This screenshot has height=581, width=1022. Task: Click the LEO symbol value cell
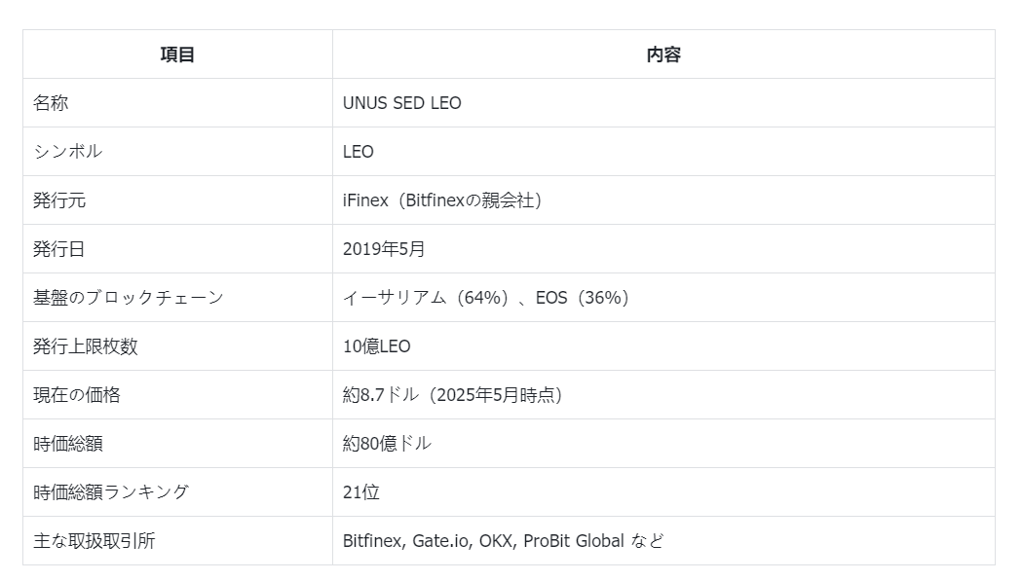(358, 152)
